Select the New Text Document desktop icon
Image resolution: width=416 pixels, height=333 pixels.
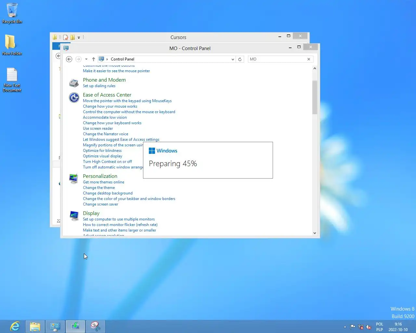point(12,80)
